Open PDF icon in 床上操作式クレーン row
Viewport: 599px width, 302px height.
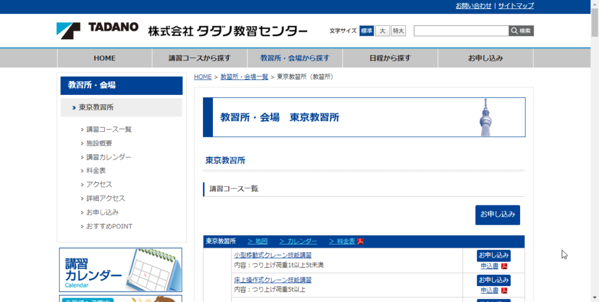(504, 290)
